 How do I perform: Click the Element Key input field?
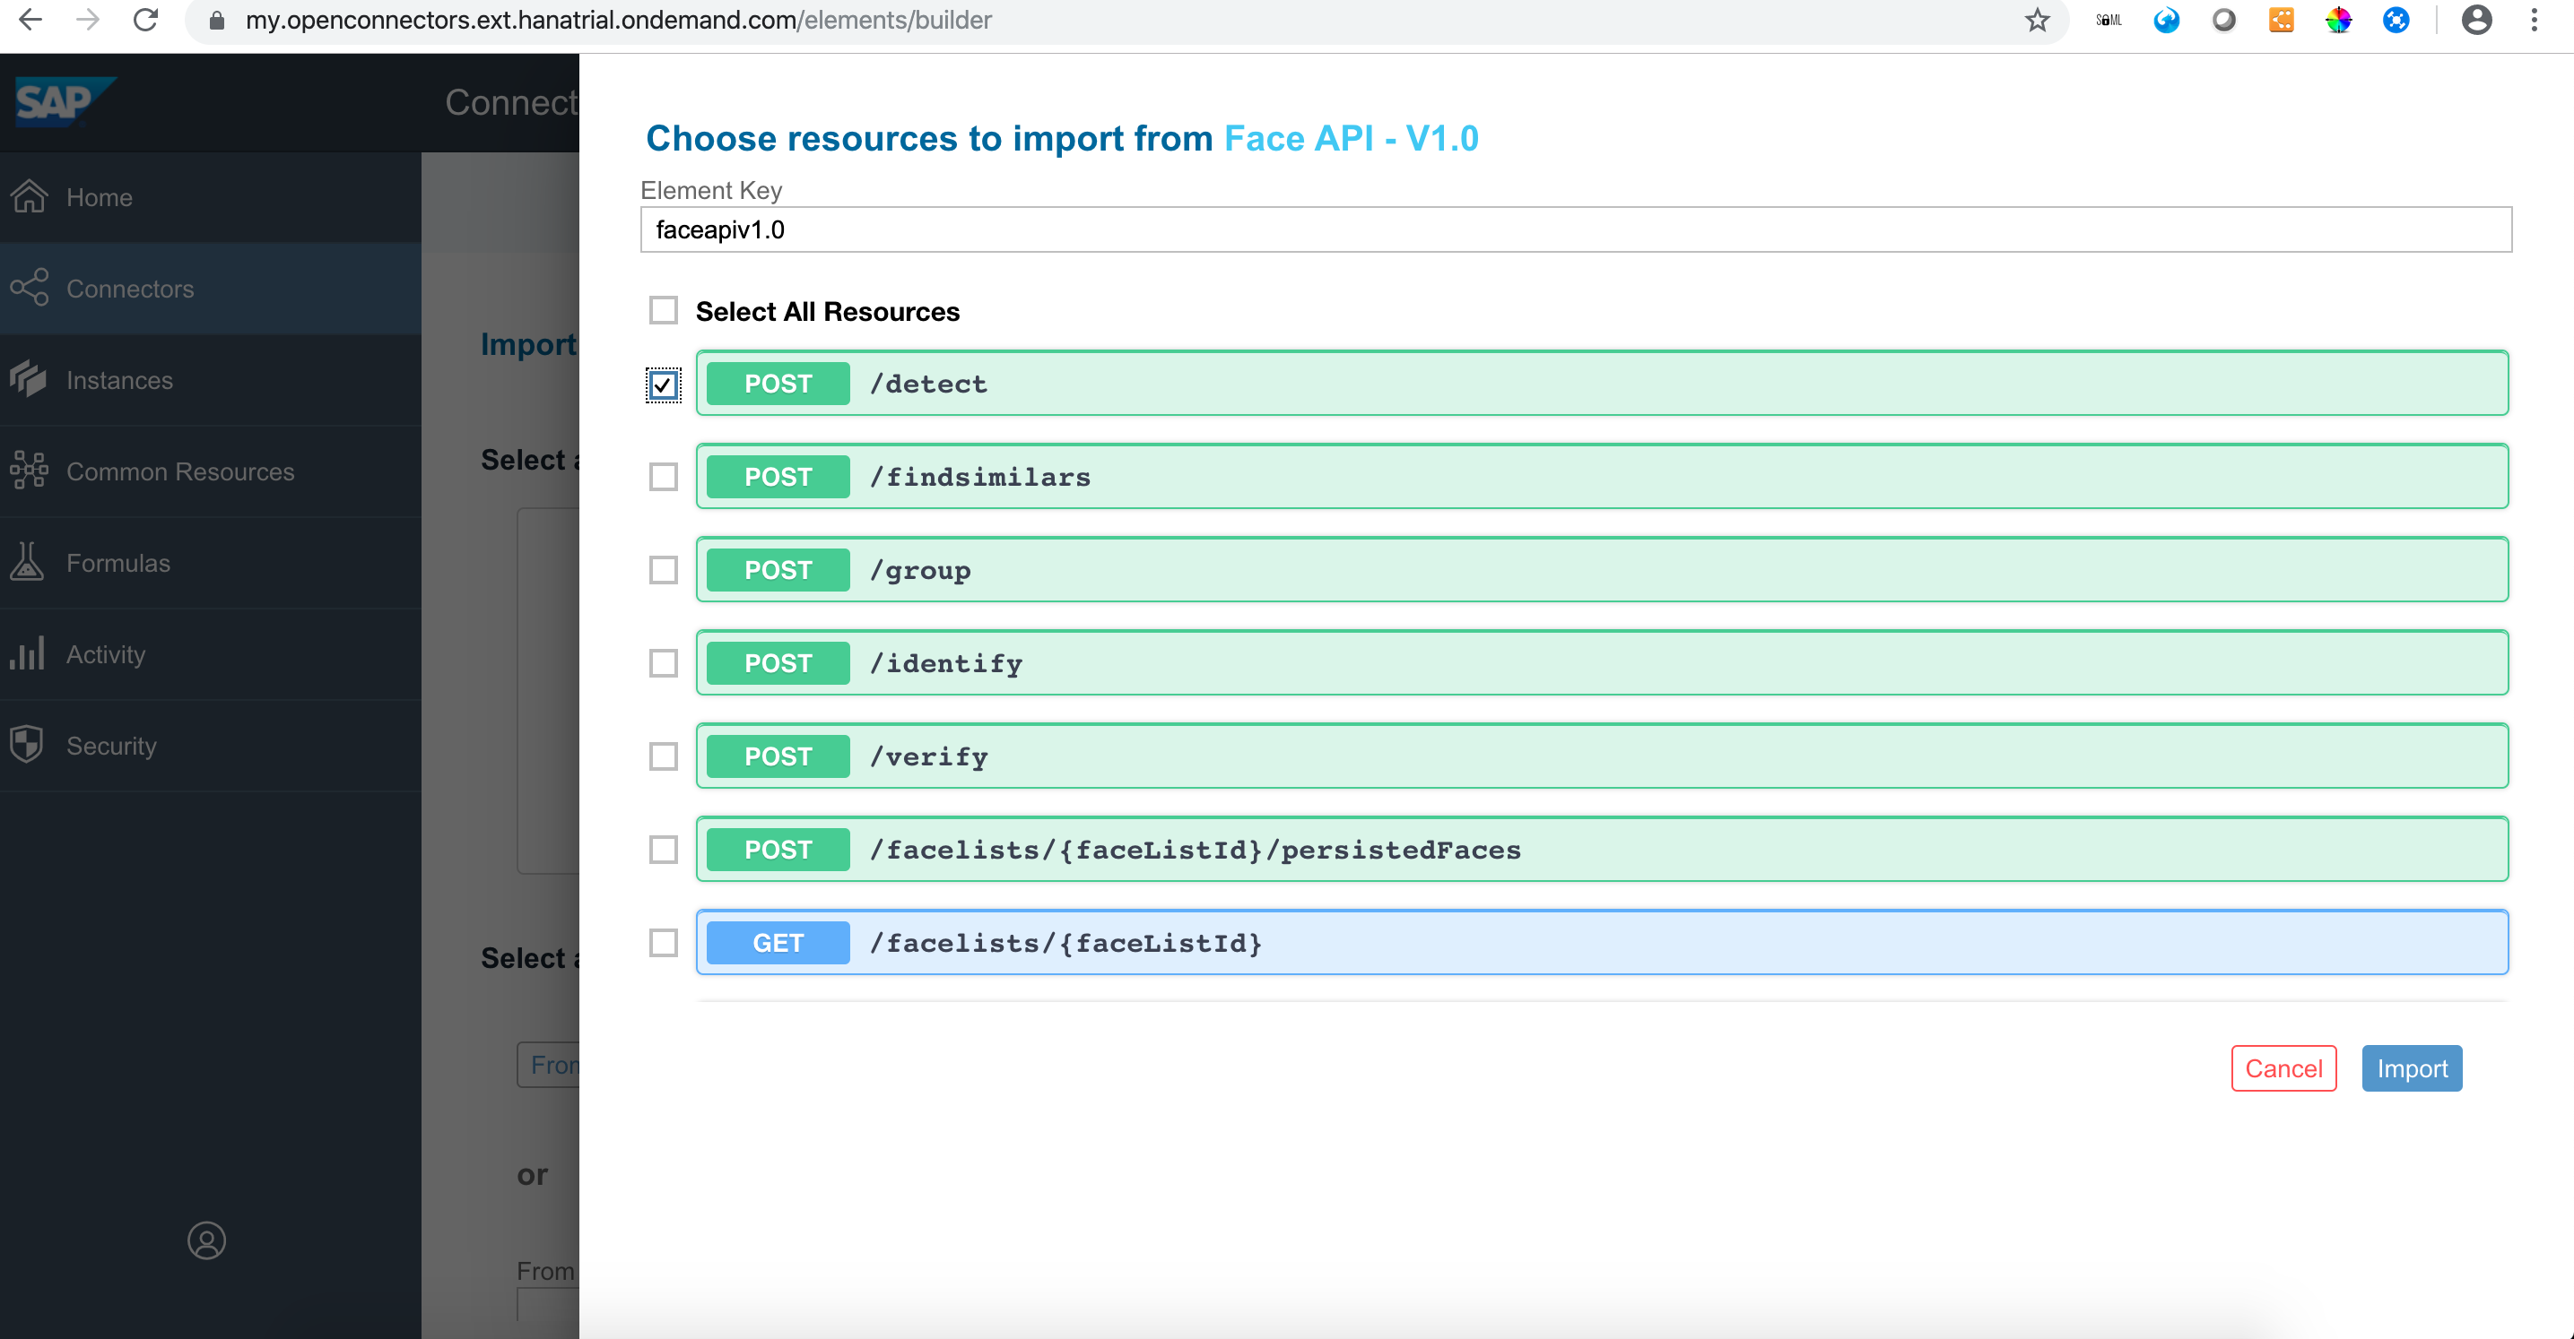[1575, 229]
